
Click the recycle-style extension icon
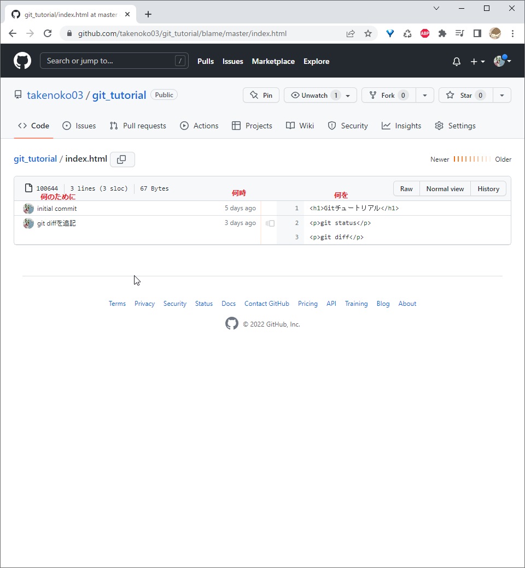(407, 34)
